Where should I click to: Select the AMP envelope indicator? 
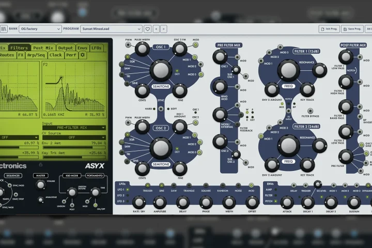coord(275,190)
